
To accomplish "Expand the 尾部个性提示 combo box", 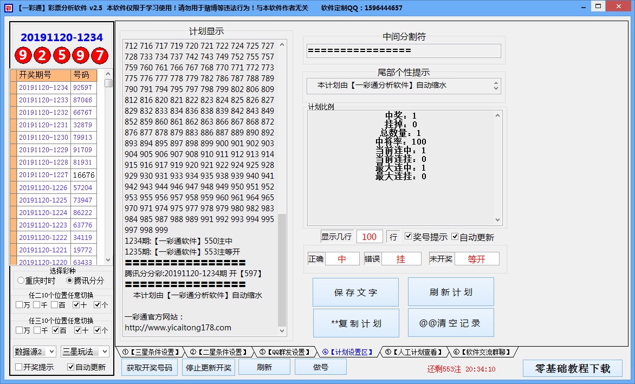I will coord(496,86).
